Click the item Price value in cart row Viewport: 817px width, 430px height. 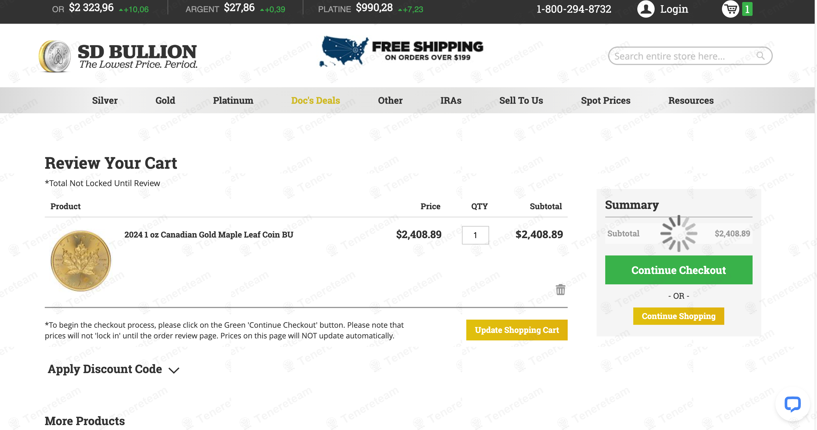tap(419, 235)
